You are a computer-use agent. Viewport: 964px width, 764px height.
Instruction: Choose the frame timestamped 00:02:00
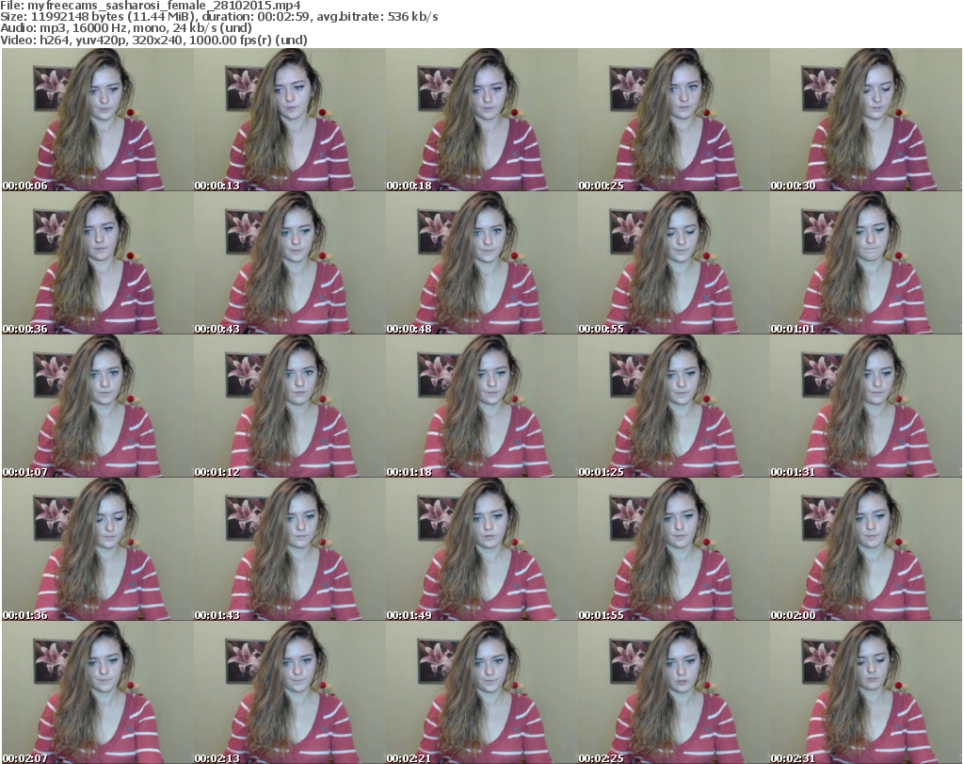(x=865, y=549)
